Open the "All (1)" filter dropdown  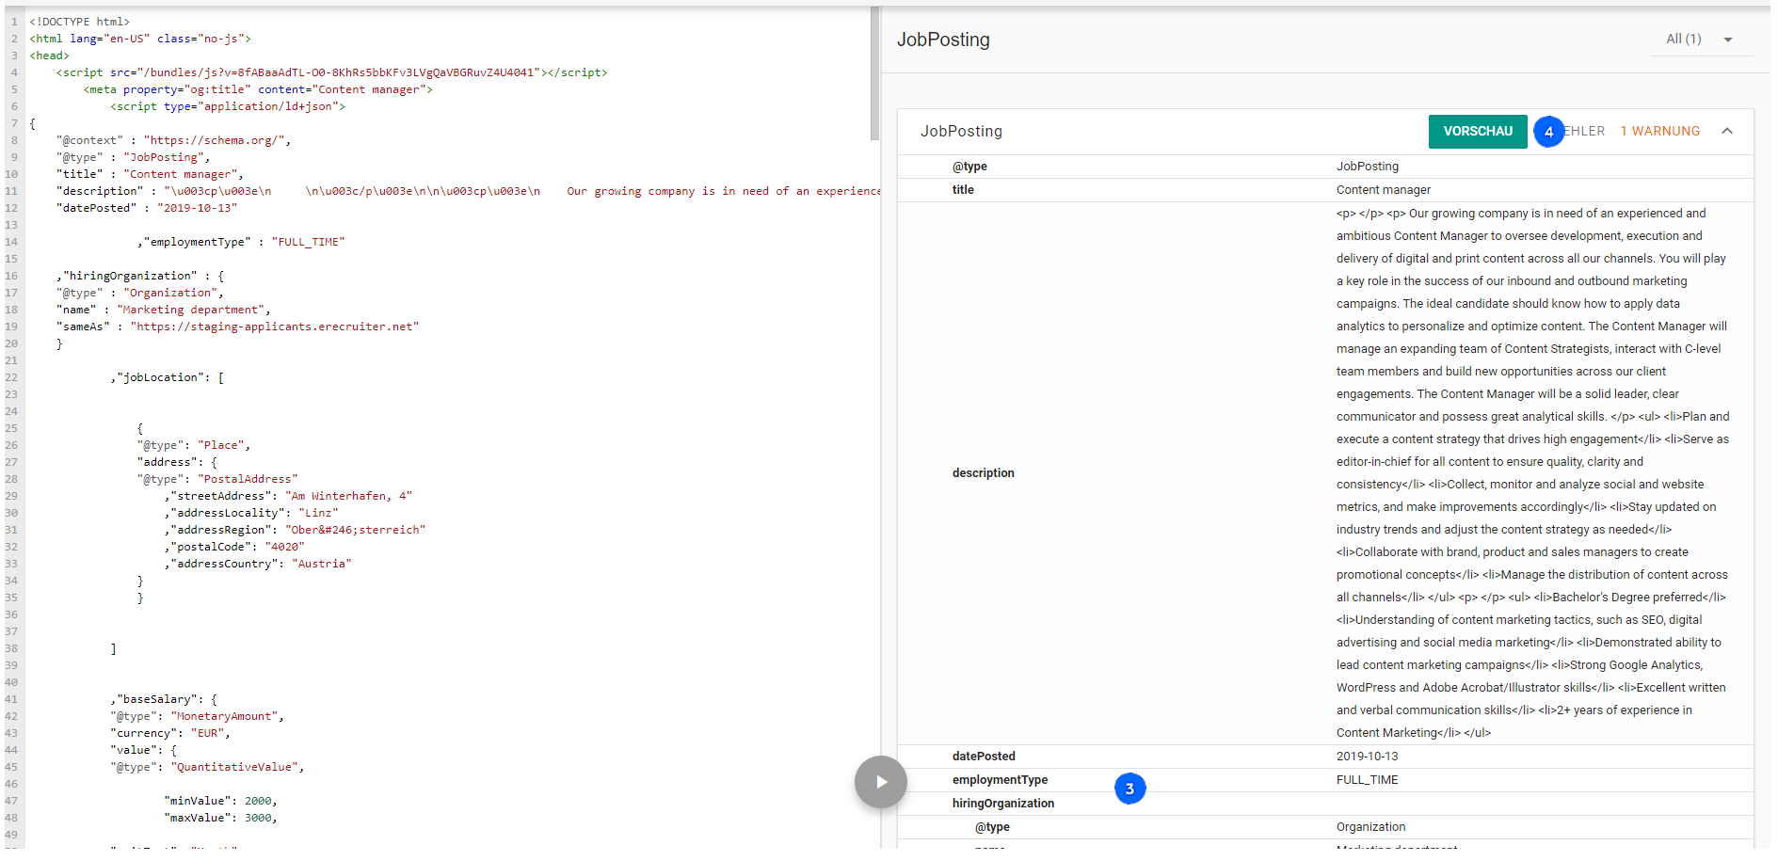pos(1701,40)
